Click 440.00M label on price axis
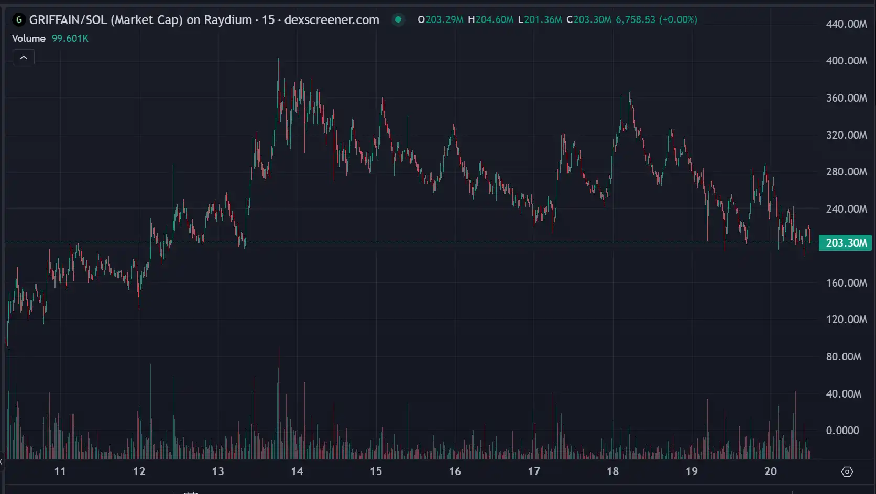The image size is (876, 494). point(846,24)
